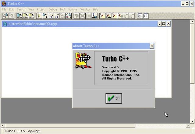Click the 'Version 4.5' text in dialog
Viewport: 195px width, 134px height.
point(110,67)
